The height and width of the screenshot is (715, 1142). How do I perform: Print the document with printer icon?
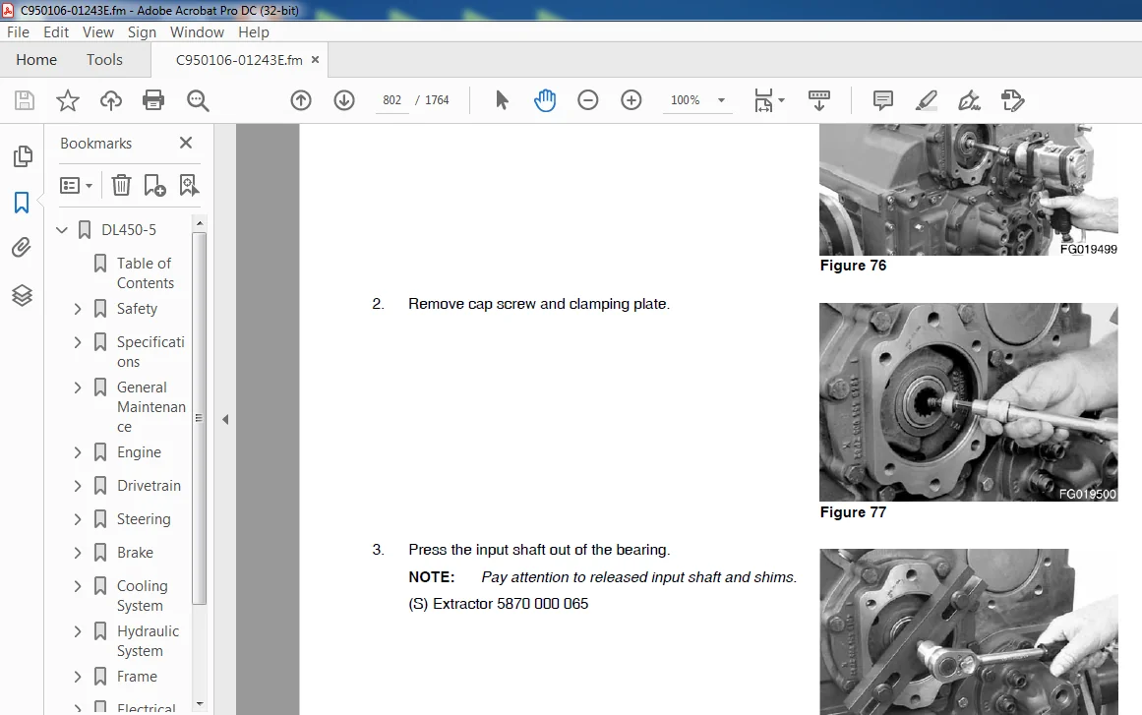pos(153,99)
